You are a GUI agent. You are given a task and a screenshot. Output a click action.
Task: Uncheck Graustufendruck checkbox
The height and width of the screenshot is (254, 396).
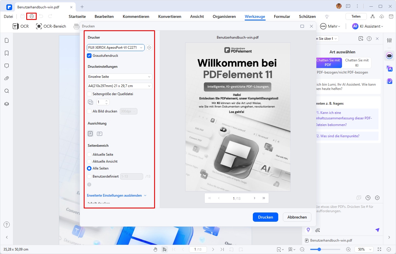(x=89, y=56)
